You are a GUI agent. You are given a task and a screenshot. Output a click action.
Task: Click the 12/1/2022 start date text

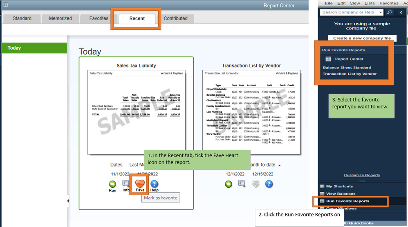235,174
